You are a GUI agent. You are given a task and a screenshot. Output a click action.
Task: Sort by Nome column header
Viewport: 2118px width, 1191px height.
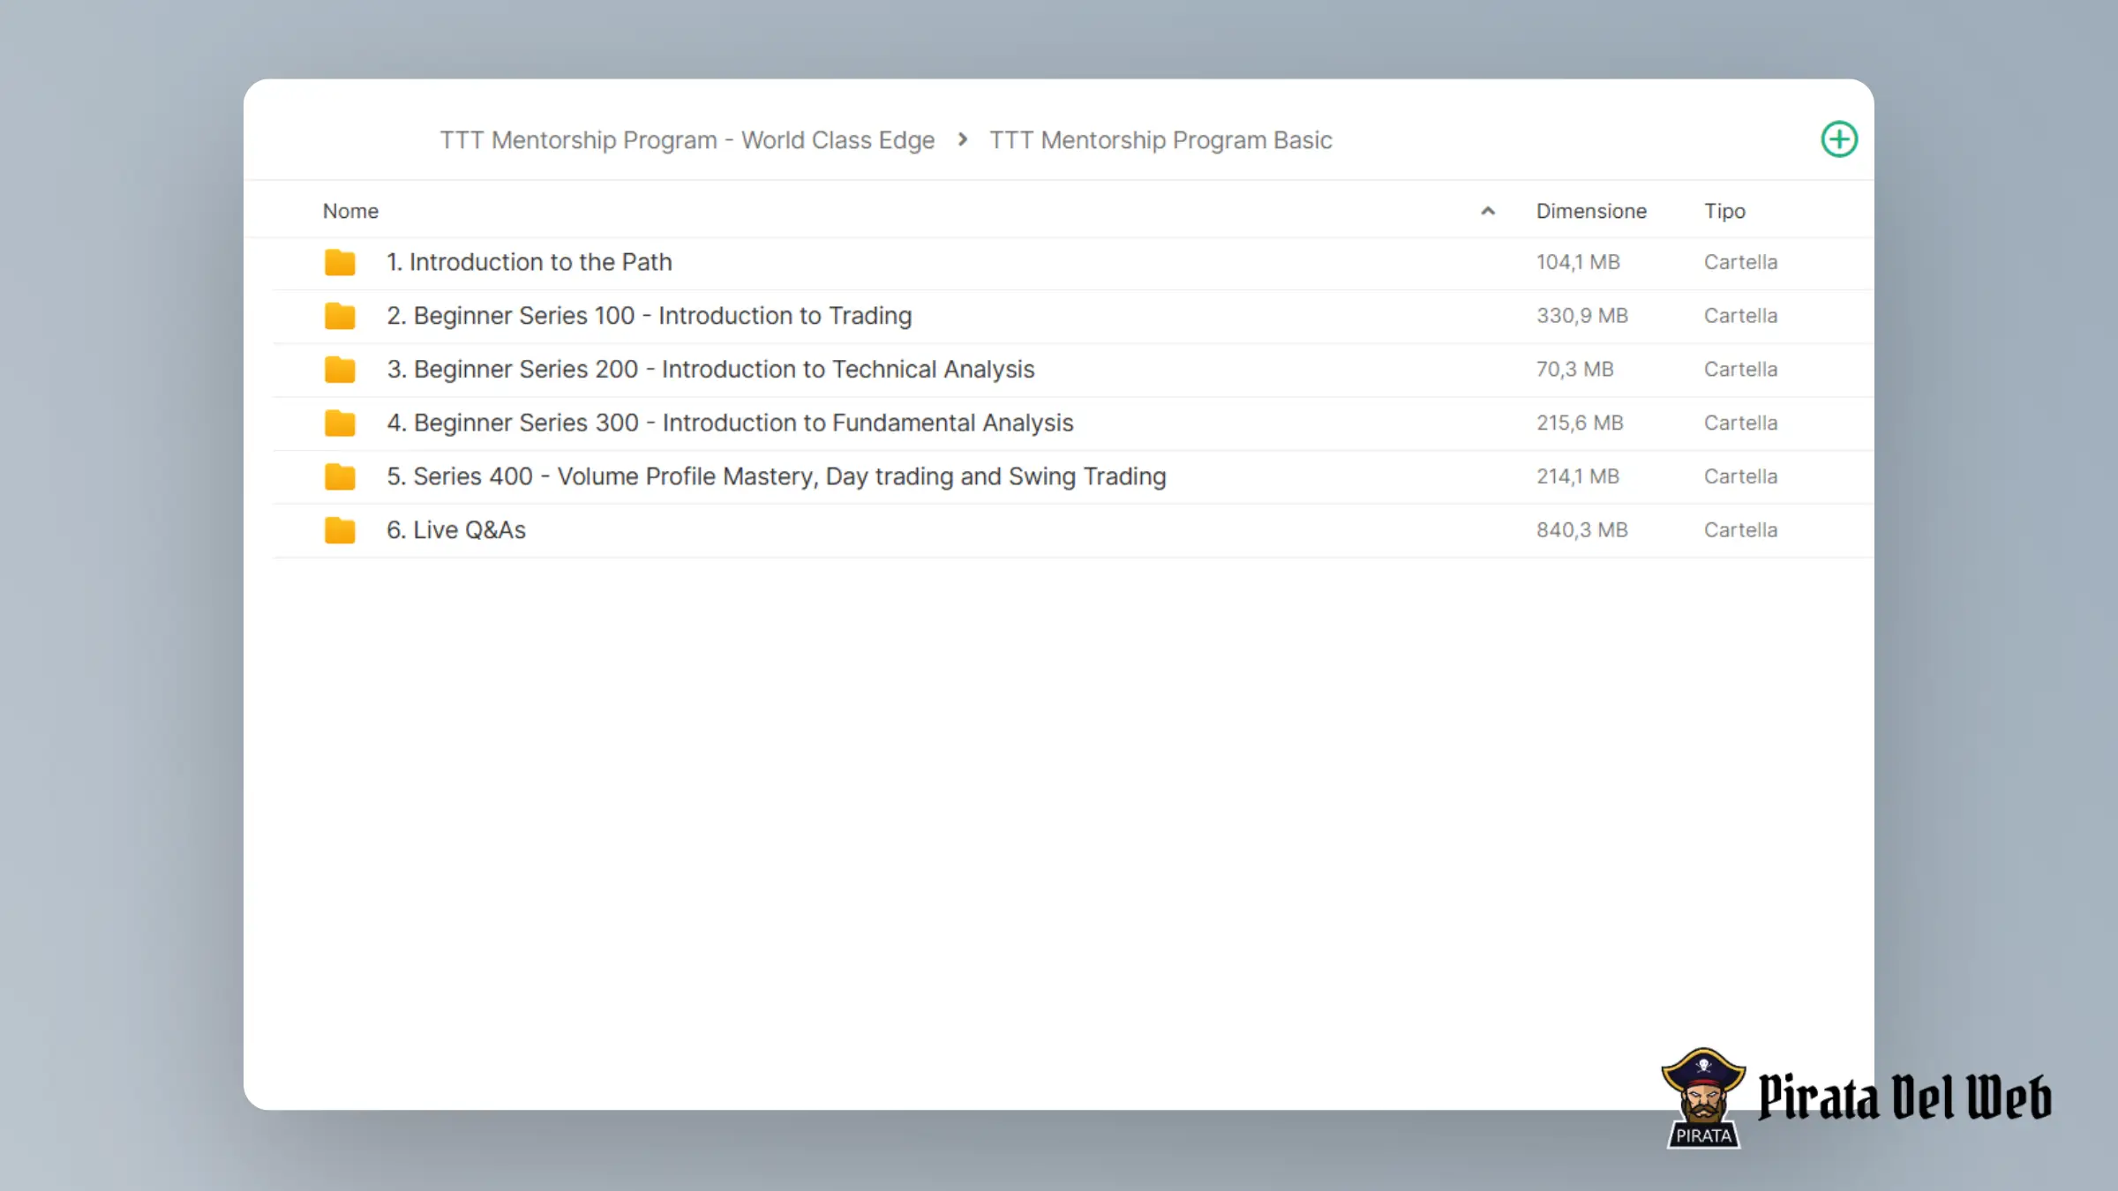pos(350,211)
